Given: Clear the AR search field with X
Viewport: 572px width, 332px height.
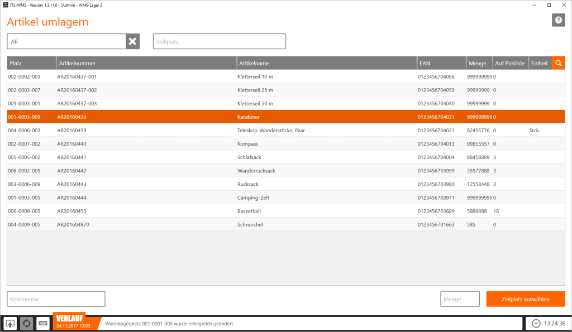Looking at the screenshot, I should [133, 41].
